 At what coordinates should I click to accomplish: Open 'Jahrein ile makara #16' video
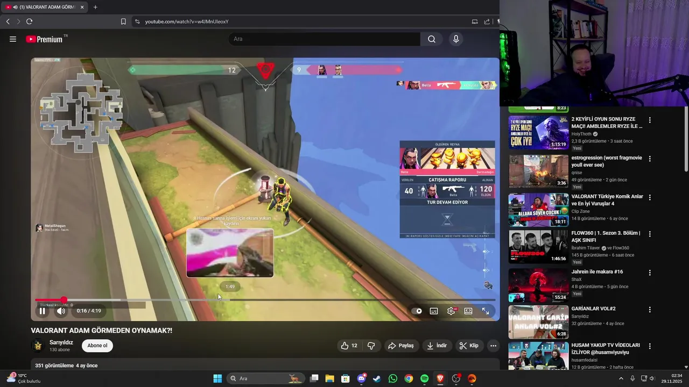click(597, 272)
